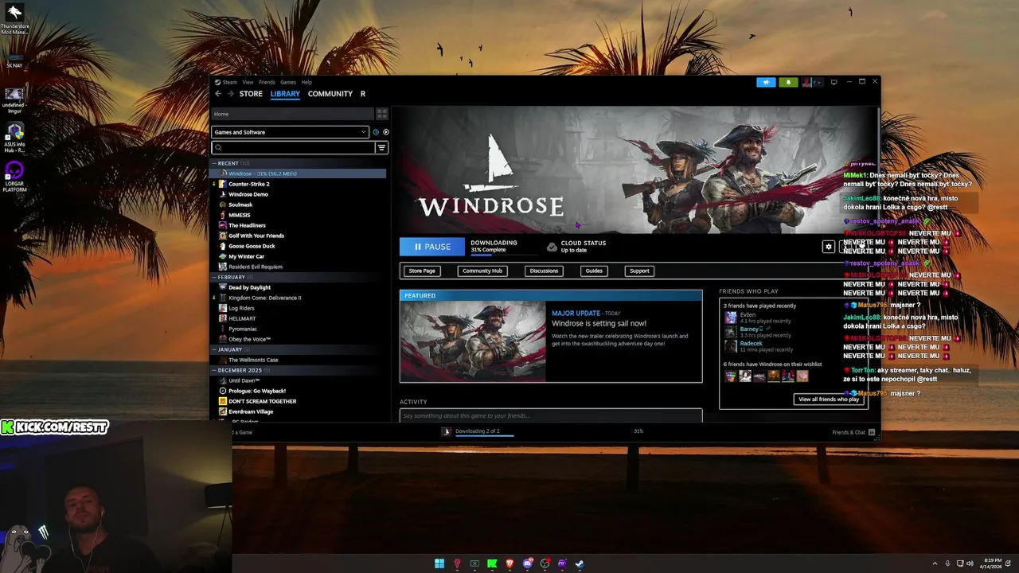Viewport: 1019px width, 573px height.
Task: Click Radecek's avatar in friends list
Action: (731, 346)
